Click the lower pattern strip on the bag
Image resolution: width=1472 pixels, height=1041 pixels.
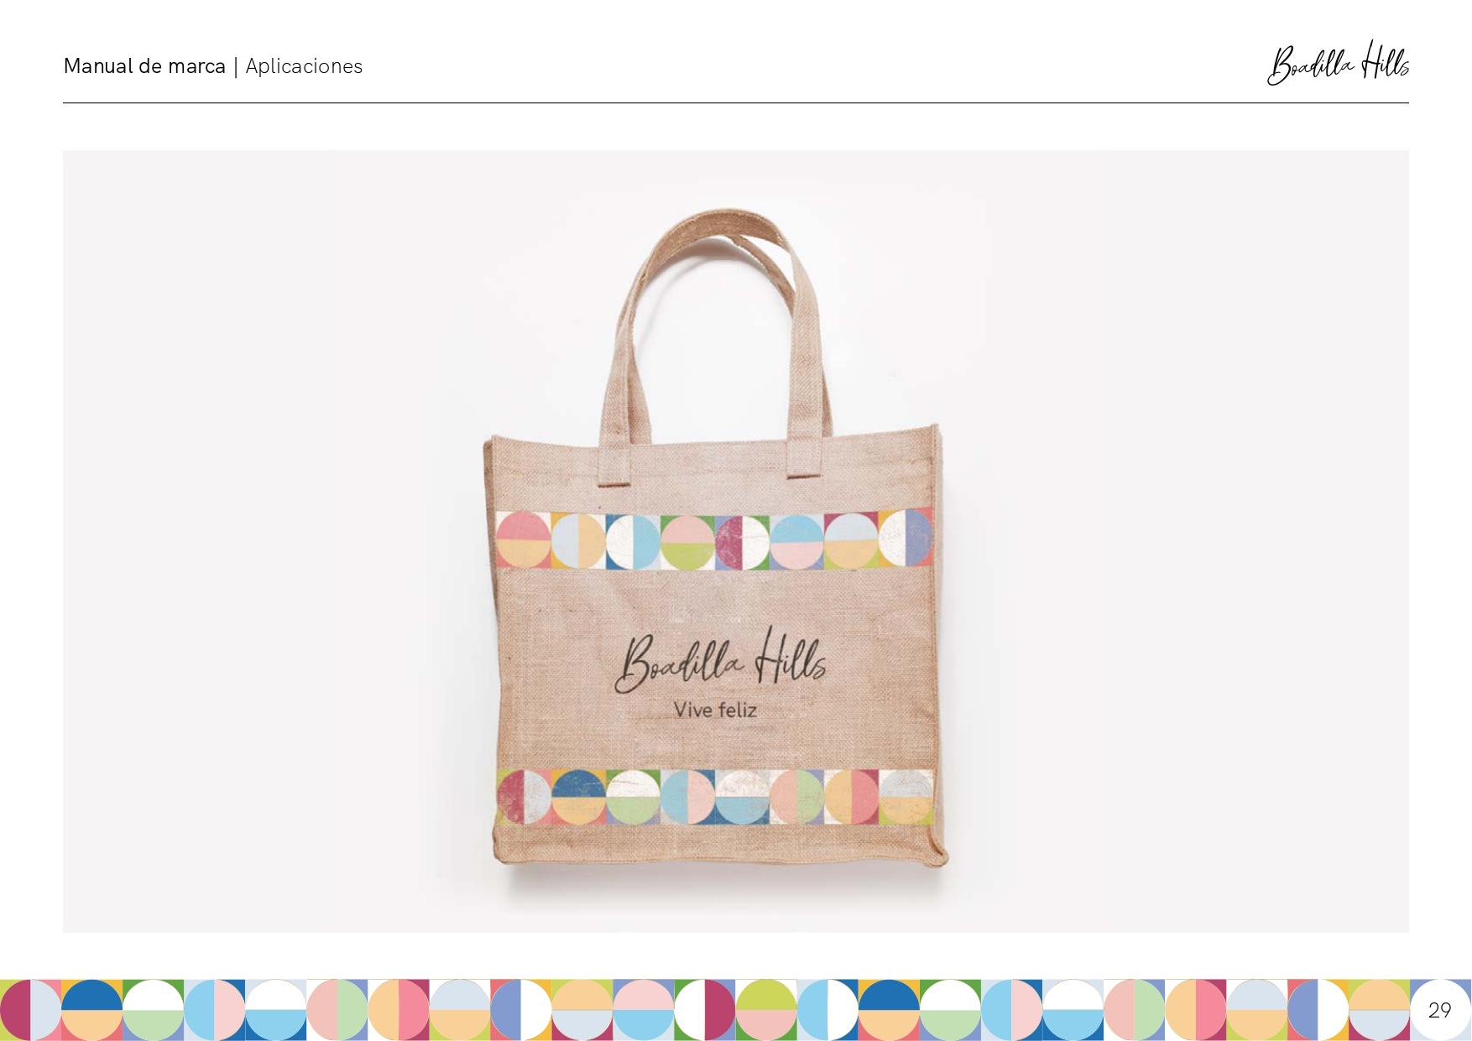(715, 797)
